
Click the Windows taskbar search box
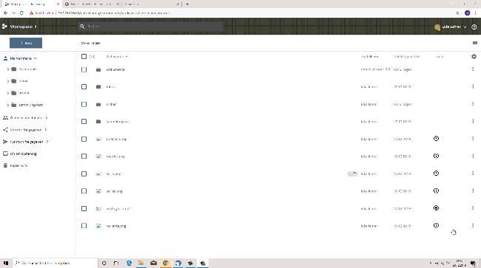point(55,263)
